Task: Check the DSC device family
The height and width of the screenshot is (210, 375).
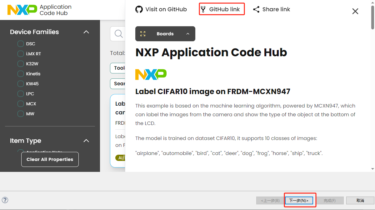Action: click(x=21, y=44)
